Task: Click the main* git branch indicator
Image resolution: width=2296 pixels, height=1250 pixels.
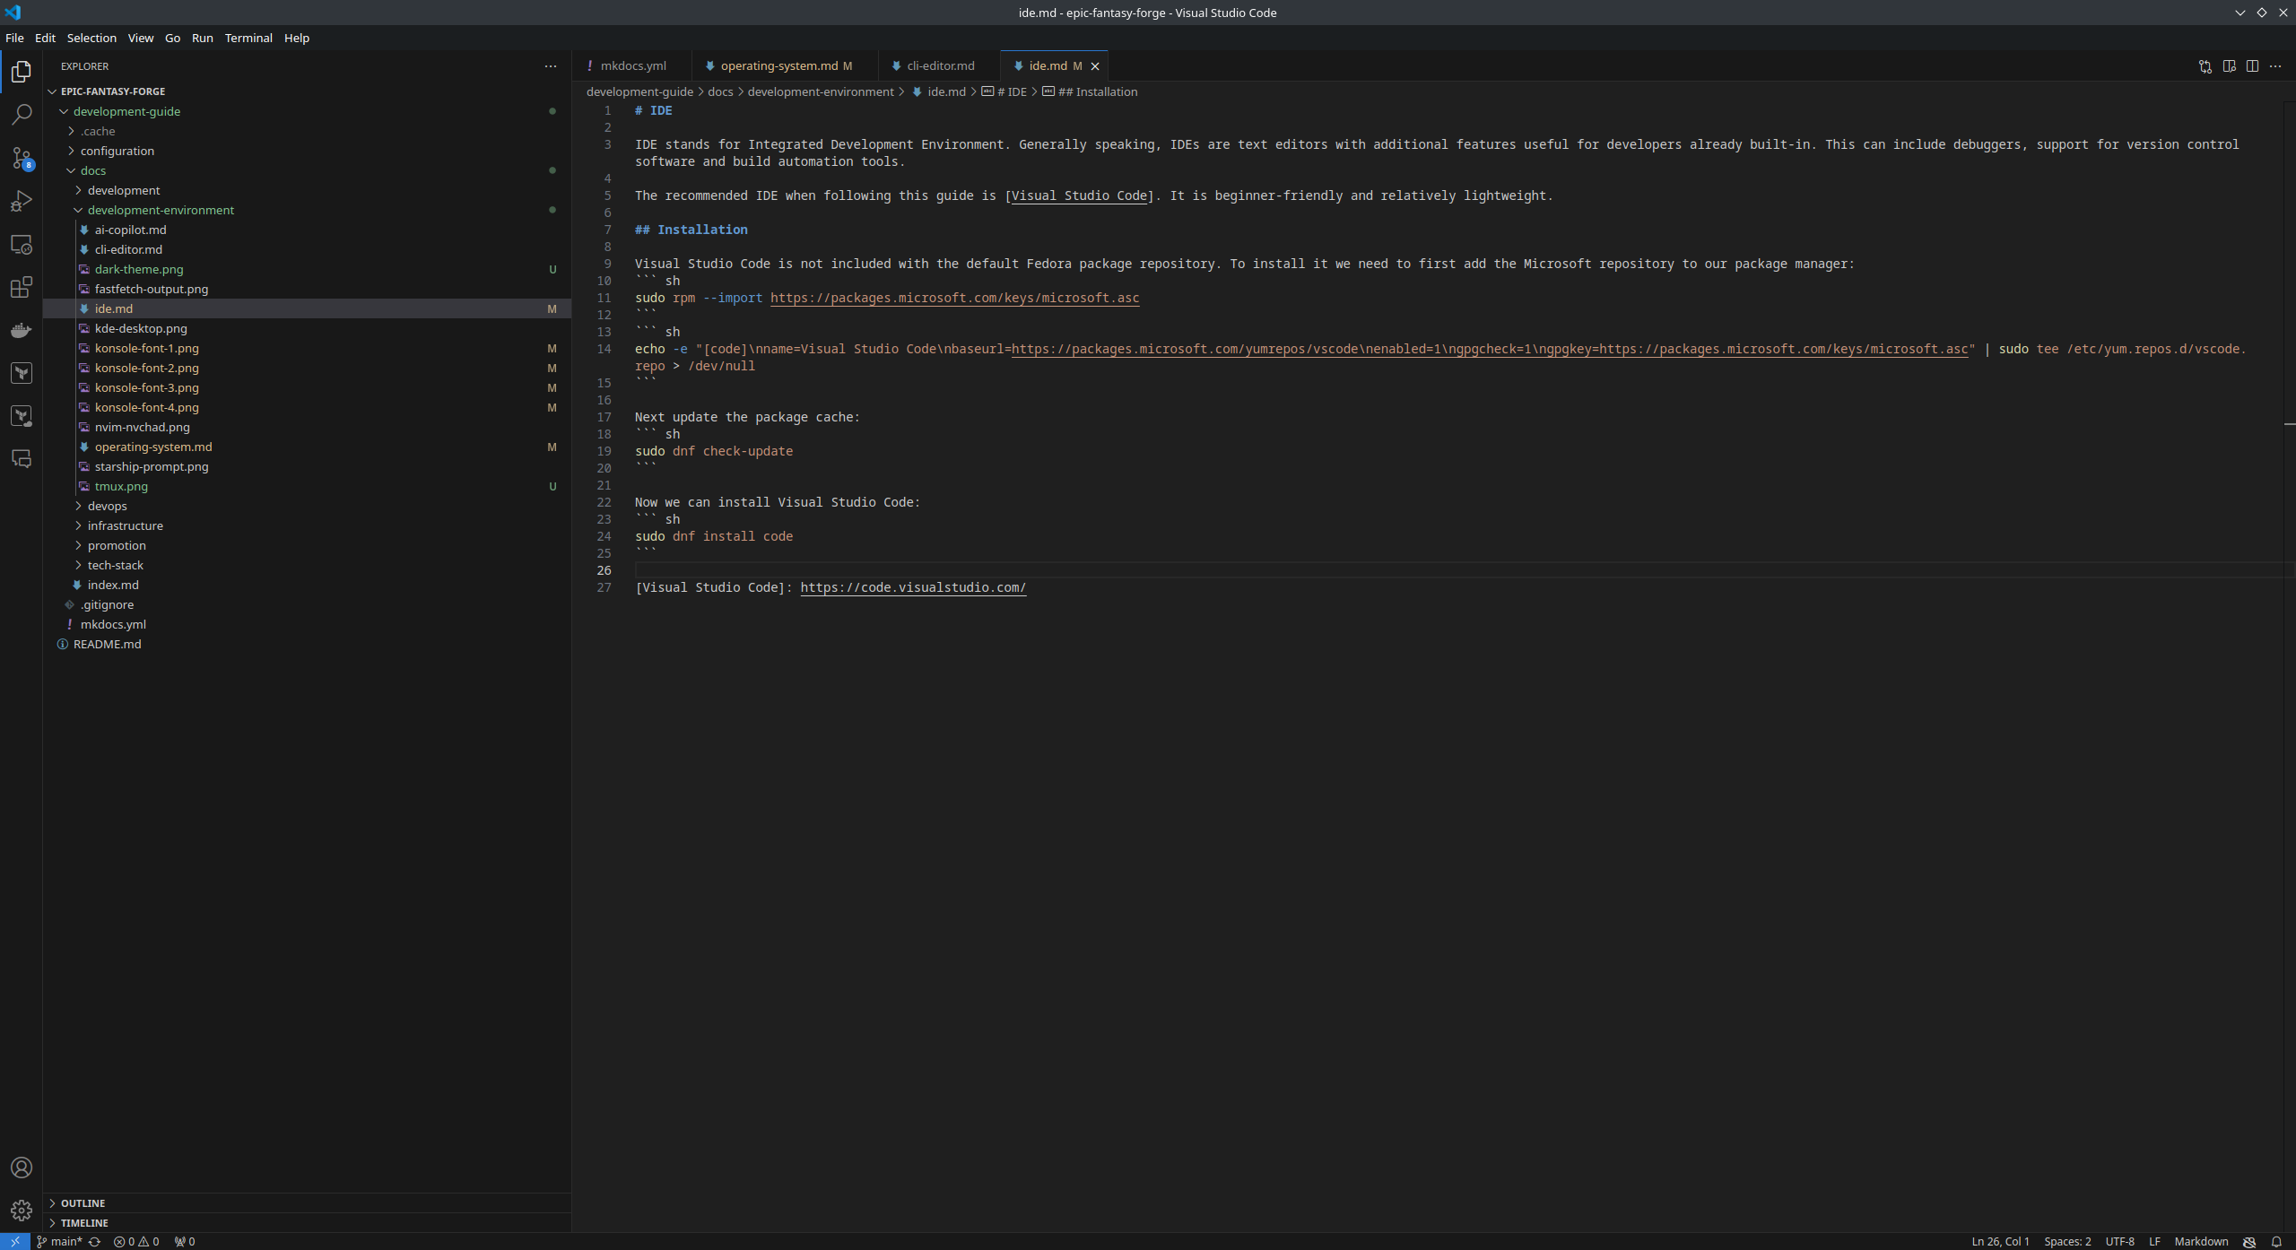Action: (59, 1242)
